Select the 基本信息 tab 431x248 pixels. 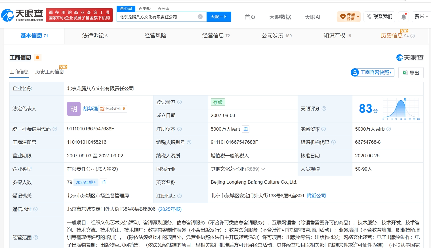[x=34, y=36]
